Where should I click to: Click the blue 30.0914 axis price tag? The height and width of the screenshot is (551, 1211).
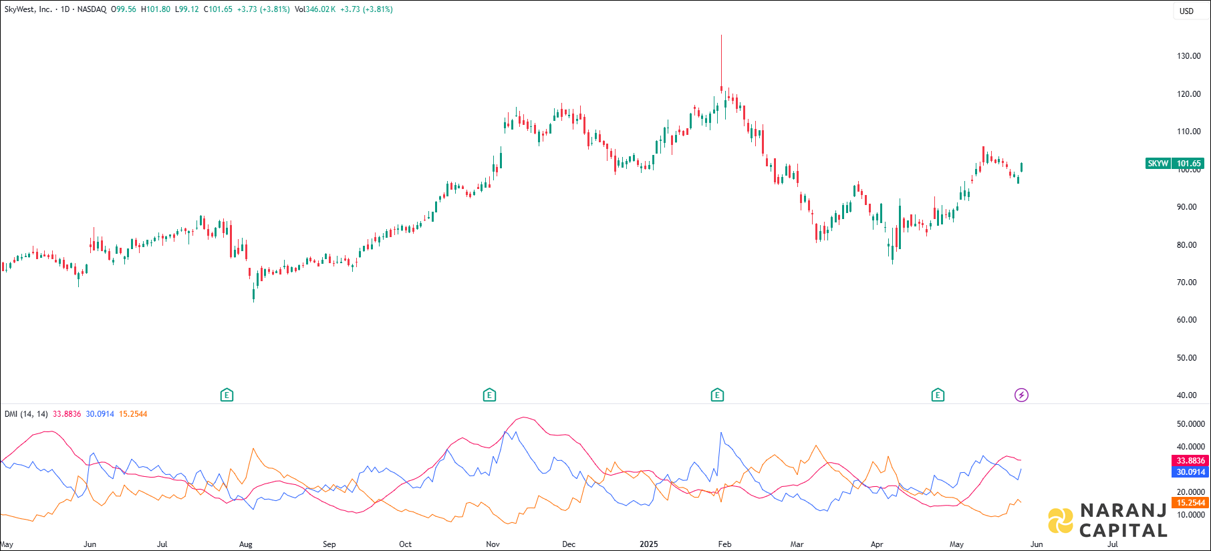point(1190,472)
